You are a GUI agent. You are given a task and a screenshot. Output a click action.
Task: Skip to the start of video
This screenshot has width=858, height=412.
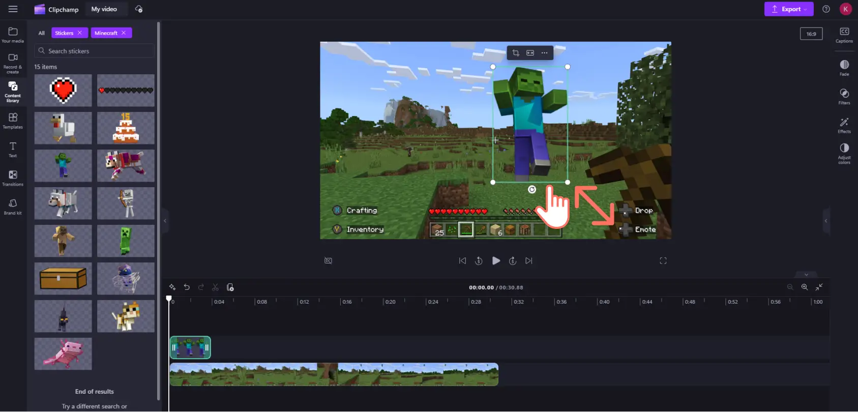pos(462,260)
